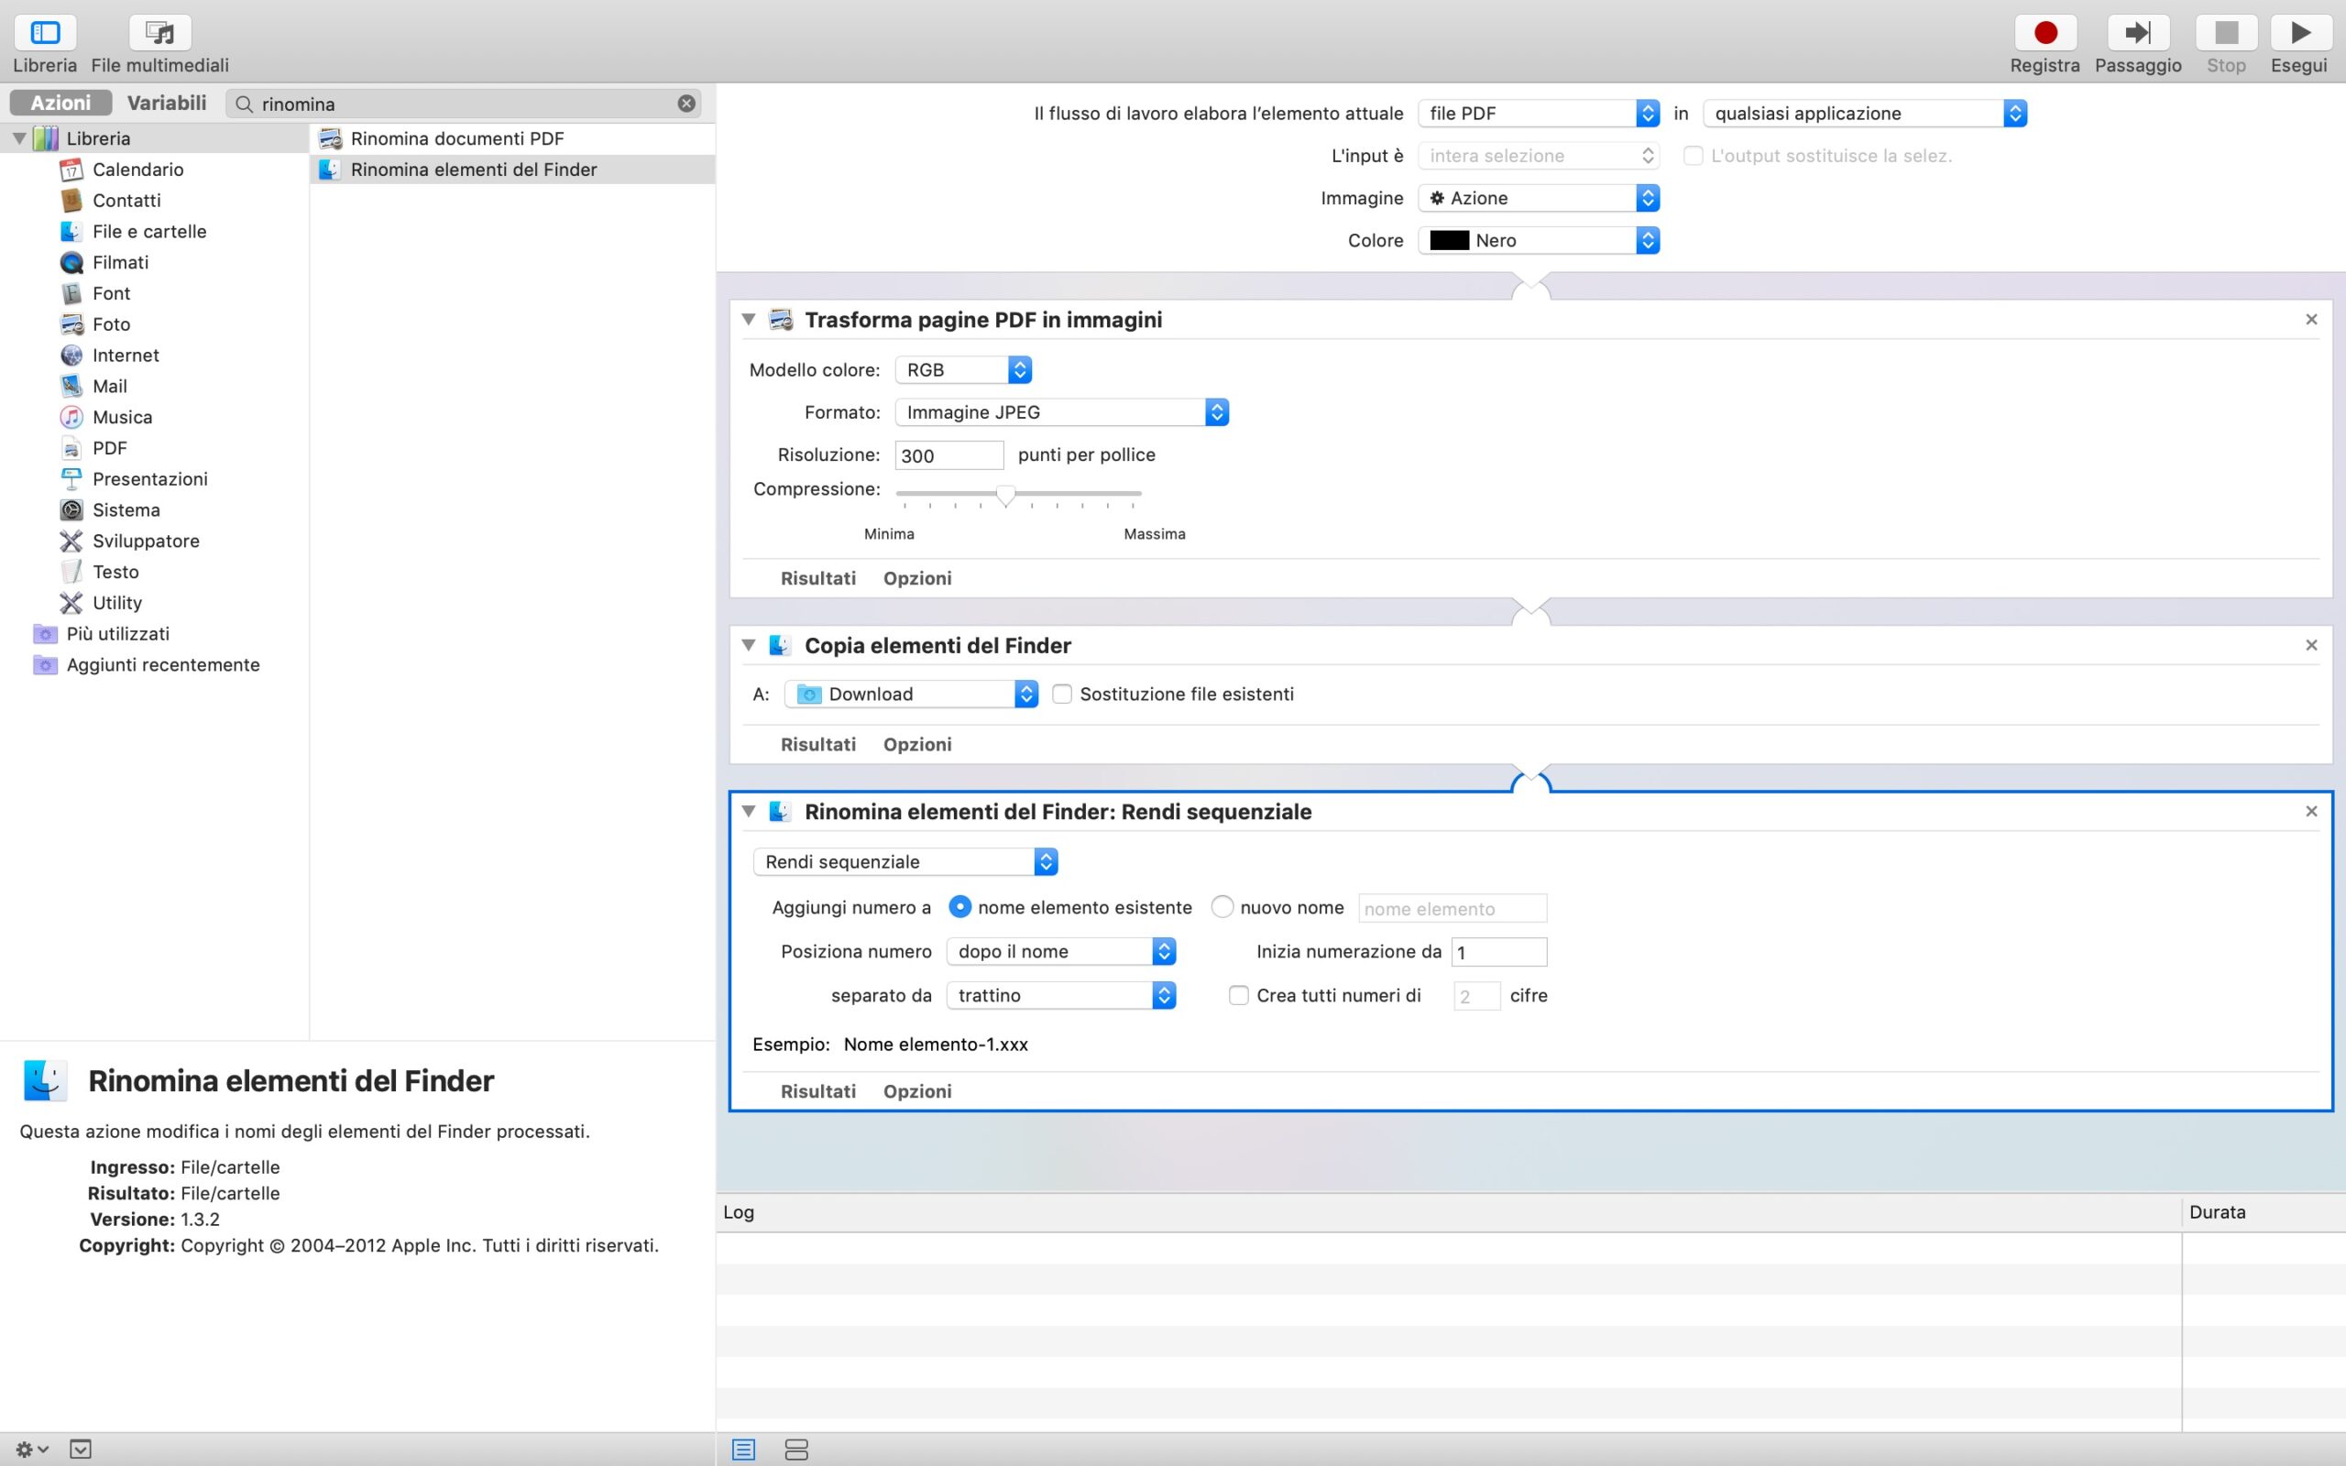The width and height of the screenshot is (2346, 1466).
Task: Click the Passaggio step icon
Action: (2138, 33)
